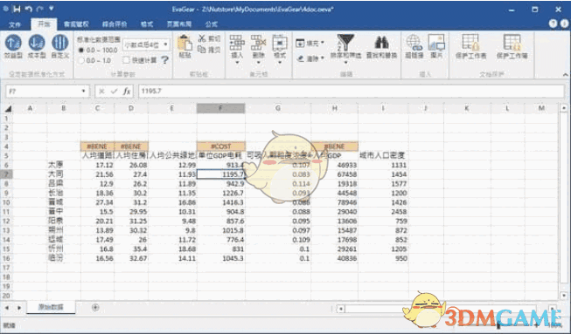Click the 格式 cell format icon

pos(280,43)
